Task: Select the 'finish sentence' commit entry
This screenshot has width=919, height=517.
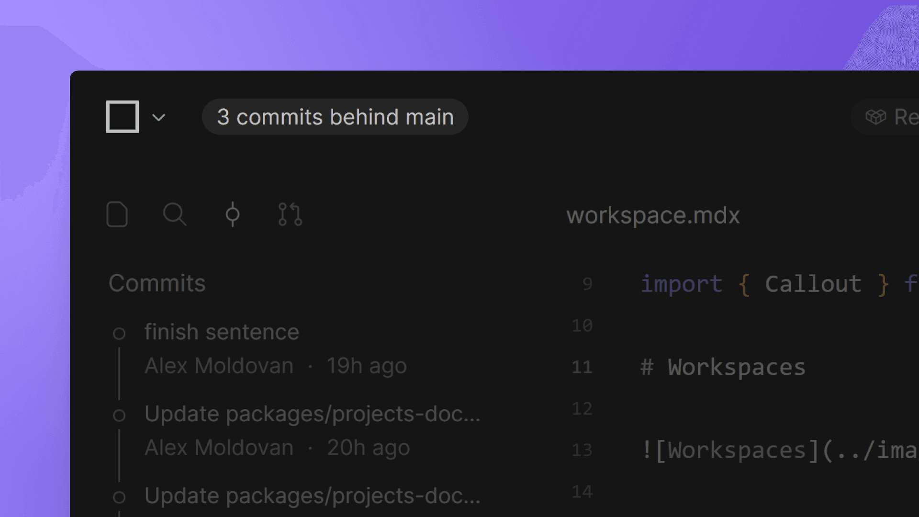Action: [x=221, y=331]
